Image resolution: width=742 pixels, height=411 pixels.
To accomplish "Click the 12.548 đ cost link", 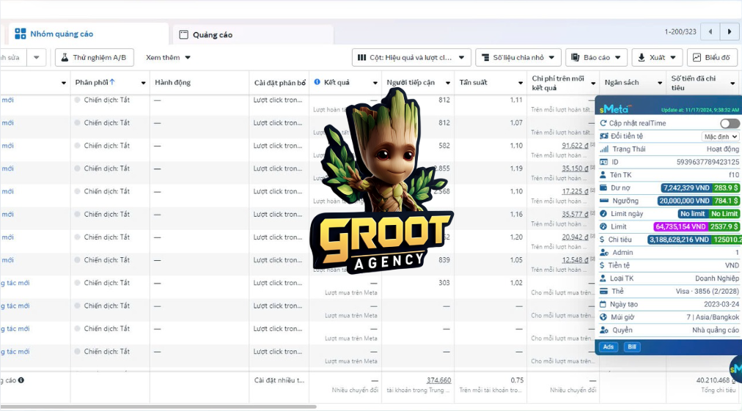I will click(575, 260).
